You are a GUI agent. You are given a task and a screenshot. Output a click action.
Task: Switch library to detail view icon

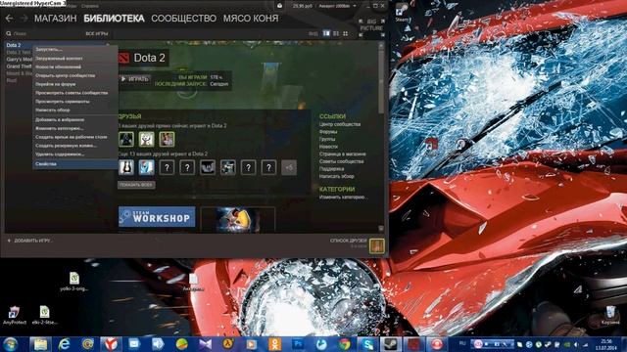(x=326, y=34)
